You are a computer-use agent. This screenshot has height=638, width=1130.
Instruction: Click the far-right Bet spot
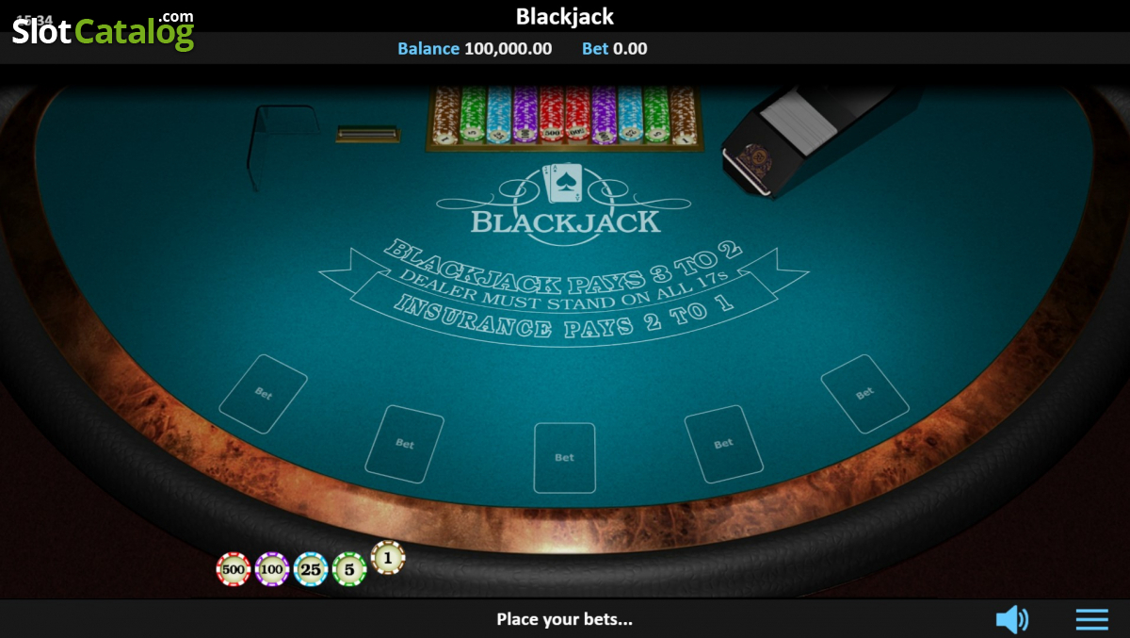864,394
